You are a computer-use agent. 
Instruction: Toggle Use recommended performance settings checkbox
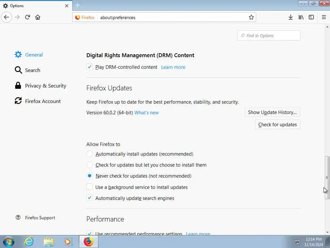click(90, 233)
